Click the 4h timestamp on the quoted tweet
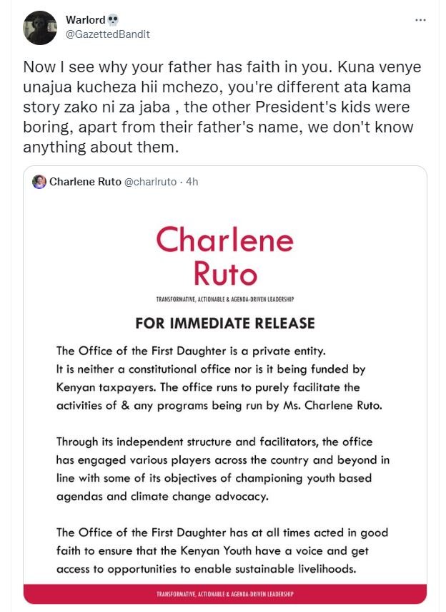Image resolution: width=446 pixels, height=612 pixels. pyautogui.click(x=192, y=182)
